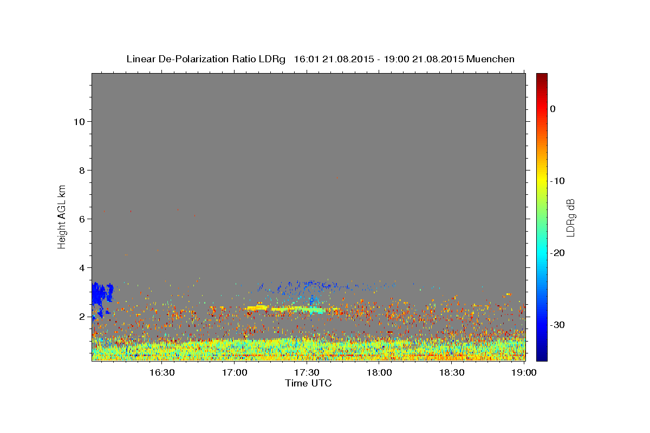Click the plot title 'Linear De-Polarization Ratio LDRg'
The width and height of the screenshot is (650, 433).
click(x=206, y=59)
